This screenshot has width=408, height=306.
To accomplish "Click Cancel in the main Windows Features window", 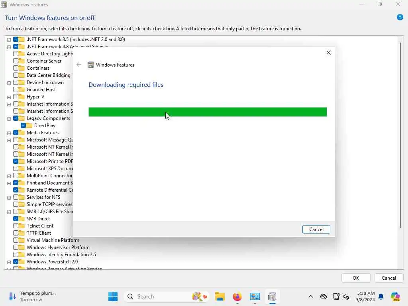I will [389, 278].
